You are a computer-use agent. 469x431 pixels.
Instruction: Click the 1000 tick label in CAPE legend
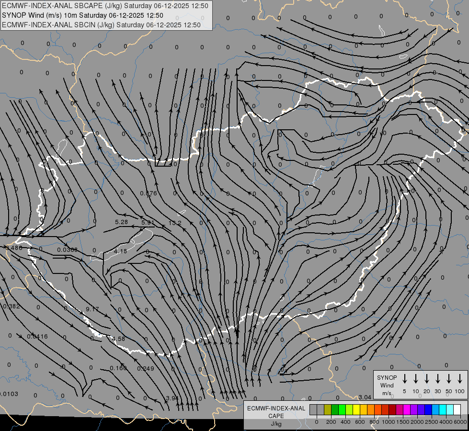pos(389,422)
